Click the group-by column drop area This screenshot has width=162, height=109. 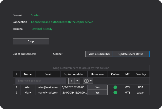coord(81,68)
